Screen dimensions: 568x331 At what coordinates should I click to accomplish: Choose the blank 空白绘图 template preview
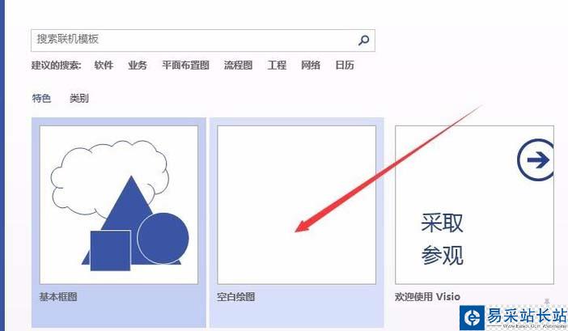pyautogui.click(x=296, y=205)
